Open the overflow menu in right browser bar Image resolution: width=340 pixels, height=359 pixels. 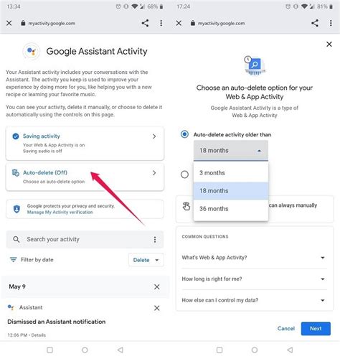click(x=331, y=23)
